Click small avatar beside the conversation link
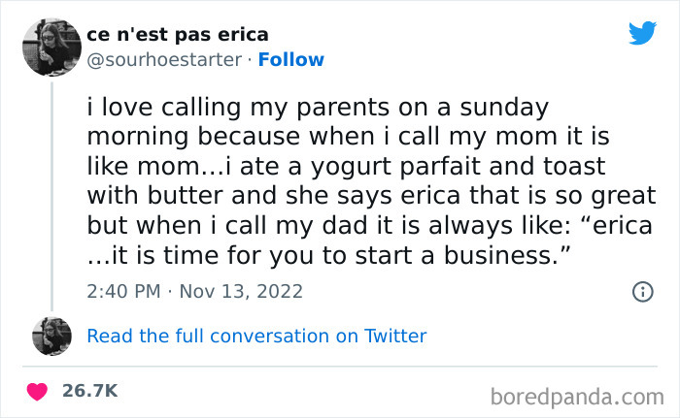Screen dimensions: 680x418 pyautogui.click(x=51, y=337)
